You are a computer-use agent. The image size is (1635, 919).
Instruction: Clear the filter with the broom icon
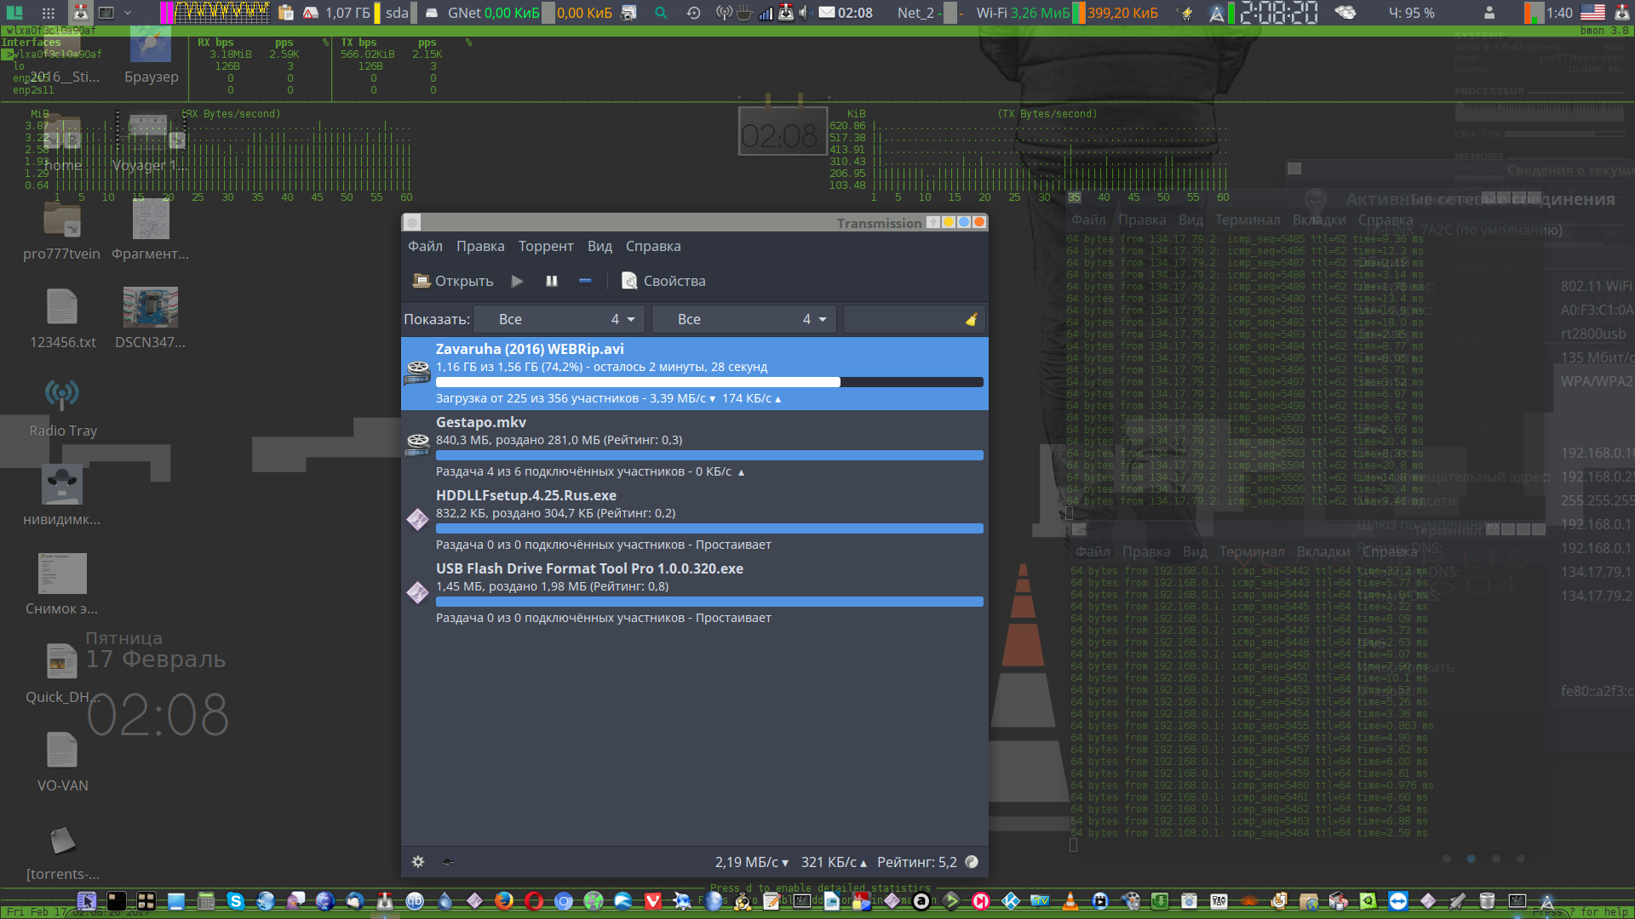pyautogui.click(x=971, y=319)
